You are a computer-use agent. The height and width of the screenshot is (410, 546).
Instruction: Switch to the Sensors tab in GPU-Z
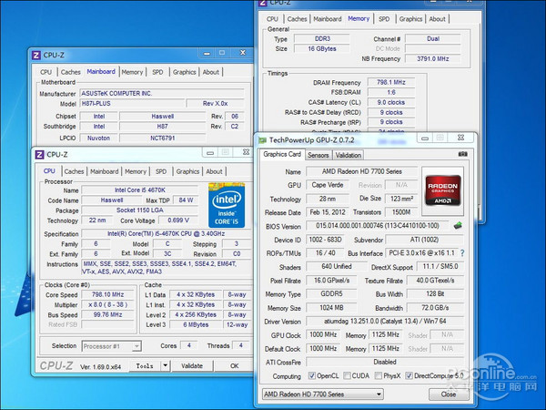[318, 155]
